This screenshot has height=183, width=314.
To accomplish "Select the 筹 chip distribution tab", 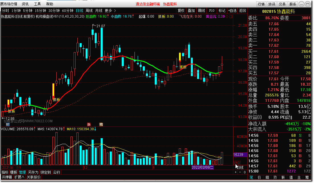I will 307,177.
